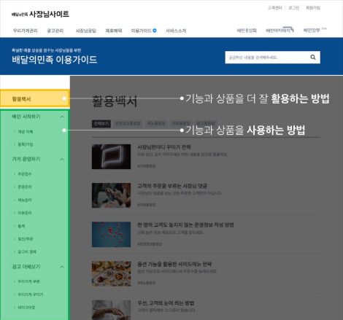This screenshot has width=343, height=320.
Task: Open 고객의 주문을 부르는 사장님 댓글 article
Action: pos(172,186)
